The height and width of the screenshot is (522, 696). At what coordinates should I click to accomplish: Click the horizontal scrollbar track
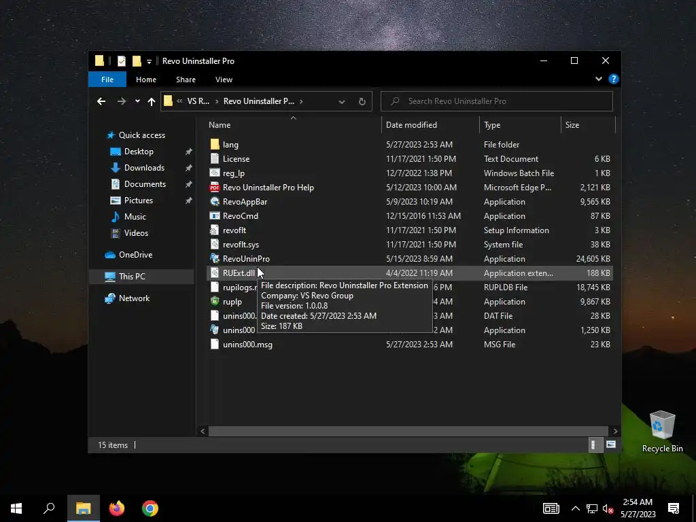pos(408,431)
